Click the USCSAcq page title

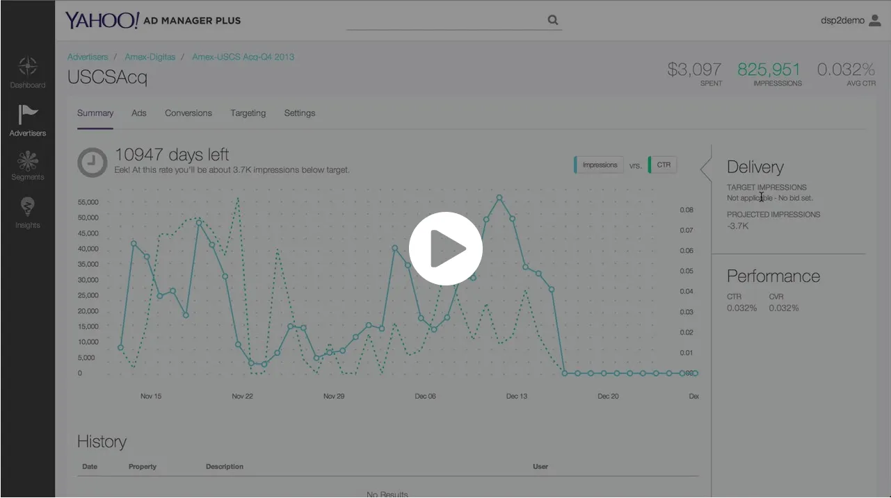coord(107,77)
